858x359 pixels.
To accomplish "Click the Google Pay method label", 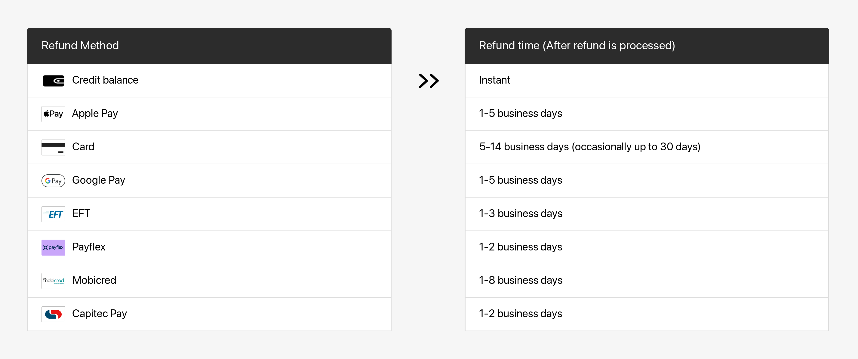I will tap(99, 180).
